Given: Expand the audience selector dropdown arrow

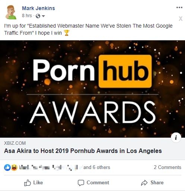Looking at the screenshot, I should tap(43, 16).
